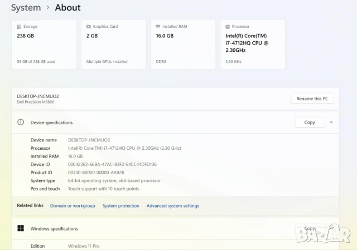357x250 pixels.
Task: Click the Device specifications info icon
Action: point(21,122)
